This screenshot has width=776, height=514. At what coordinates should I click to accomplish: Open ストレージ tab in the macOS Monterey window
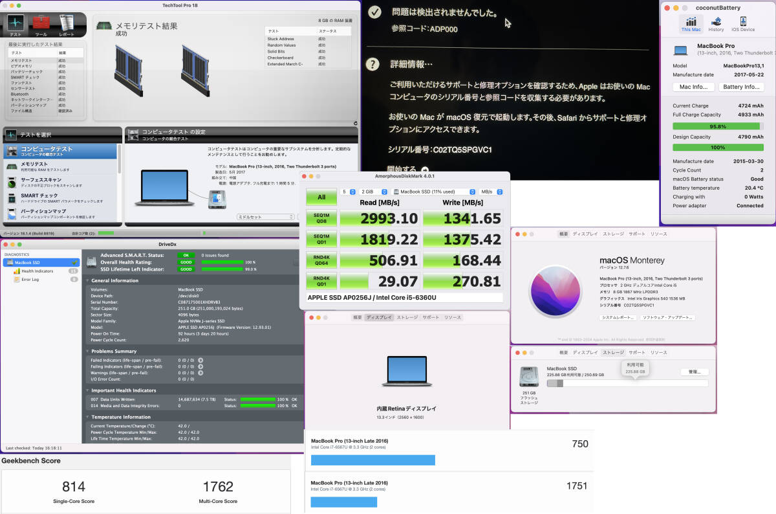[613, 234]
